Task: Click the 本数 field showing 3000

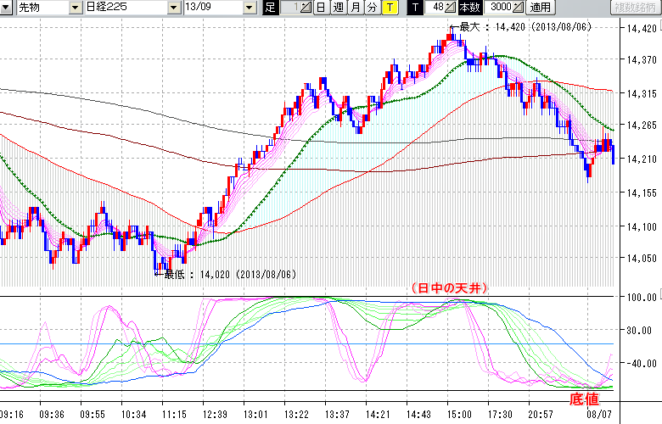Action: 499,8
